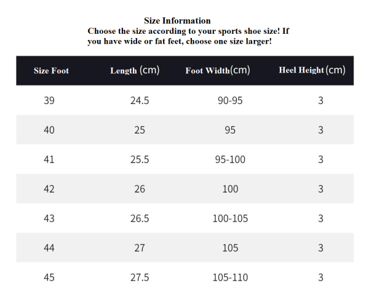Select the 95-100 foot width cell

(x=230, y=159)
